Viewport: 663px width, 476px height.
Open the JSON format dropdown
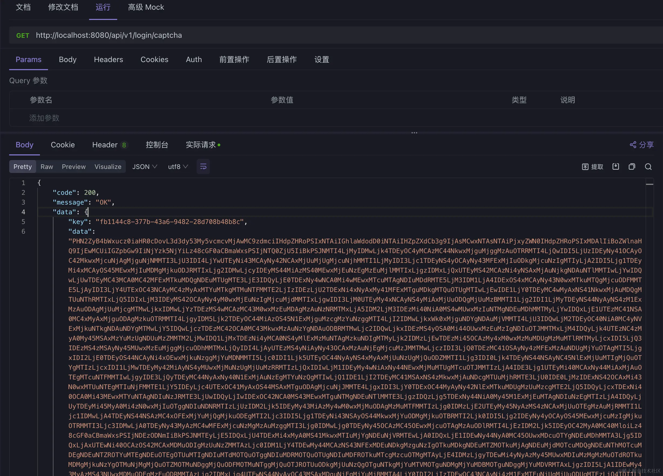pyautogui.click(x=145, y=166)
